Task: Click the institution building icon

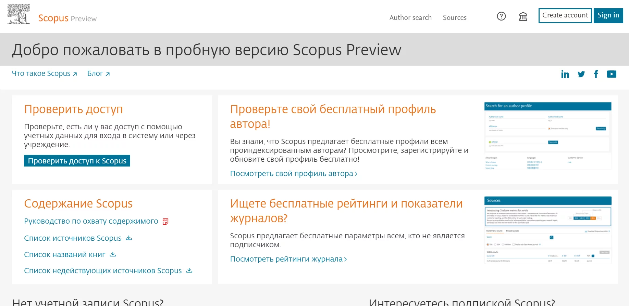Action: click(x=523, y=16)
